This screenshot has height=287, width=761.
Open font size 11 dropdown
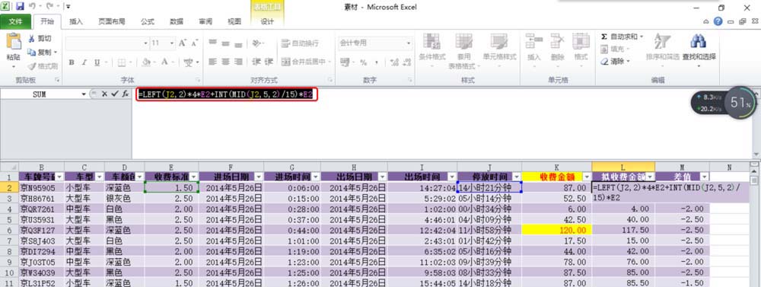click(x=173, y=43)
